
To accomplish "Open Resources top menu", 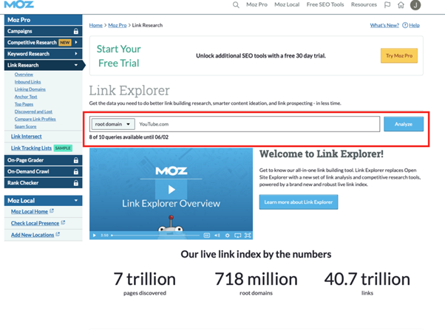I will pos(364,4).
